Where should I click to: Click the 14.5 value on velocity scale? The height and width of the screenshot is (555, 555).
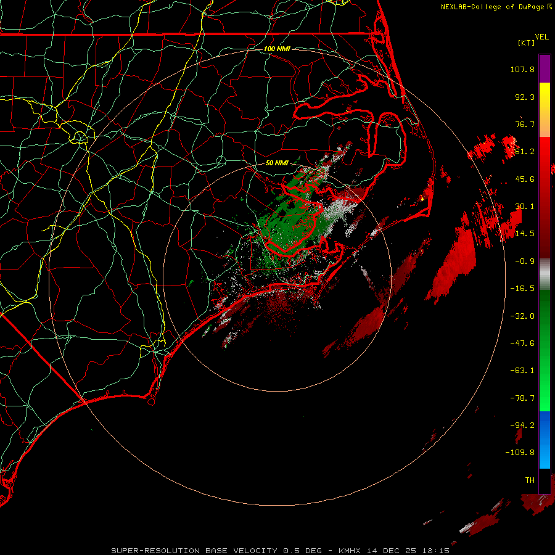[525, 234]
